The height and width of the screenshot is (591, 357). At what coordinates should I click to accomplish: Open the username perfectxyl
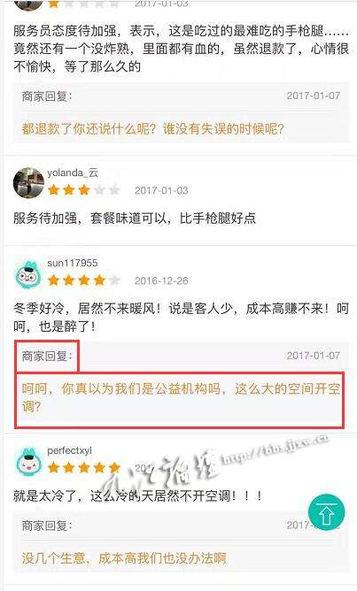[x=69, y=451]
